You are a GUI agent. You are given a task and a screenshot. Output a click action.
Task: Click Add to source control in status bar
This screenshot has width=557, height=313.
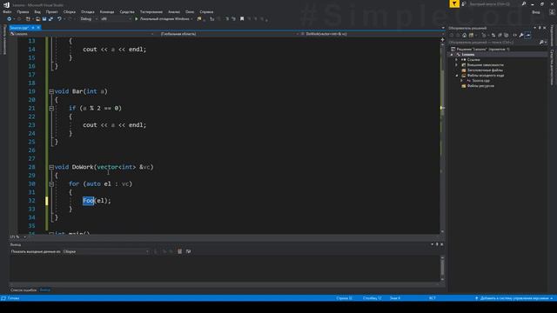pyautogui.click(x=513, y=298)
